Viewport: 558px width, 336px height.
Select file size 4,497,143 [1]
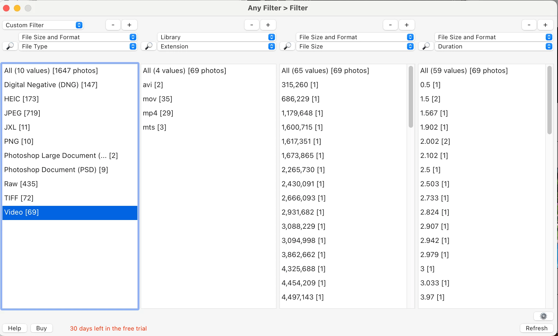(x=343, y=297)
